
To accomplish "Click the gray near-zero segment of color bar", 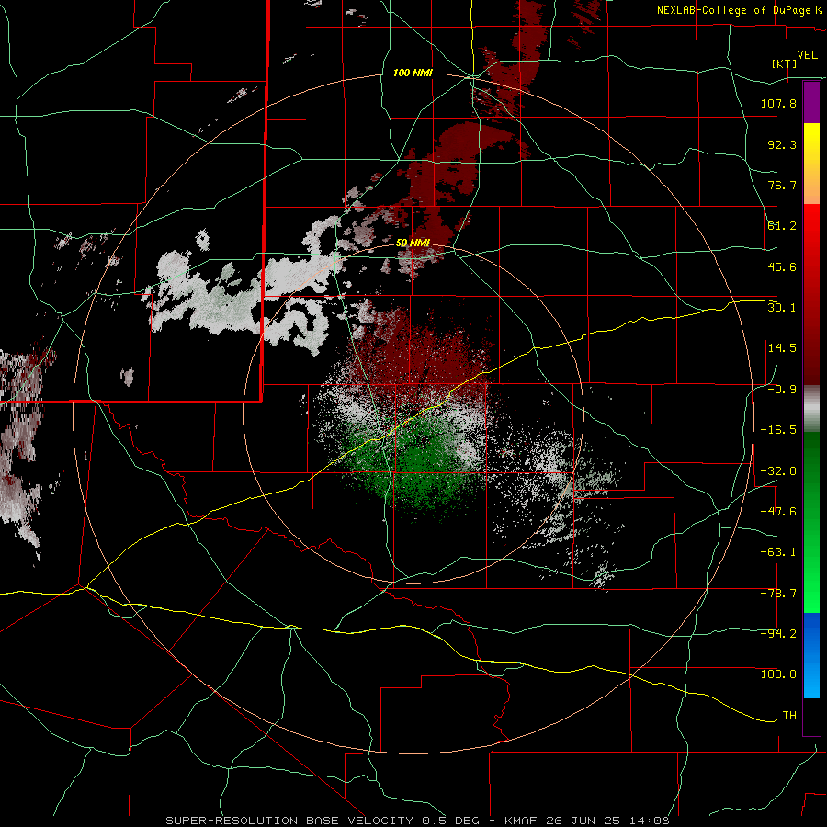I will pos(811,409).
